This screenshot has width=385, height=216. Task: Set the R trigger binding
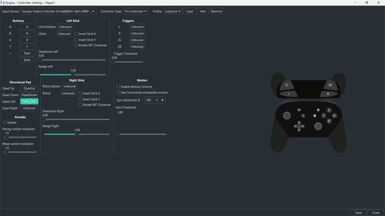point(137,34)
